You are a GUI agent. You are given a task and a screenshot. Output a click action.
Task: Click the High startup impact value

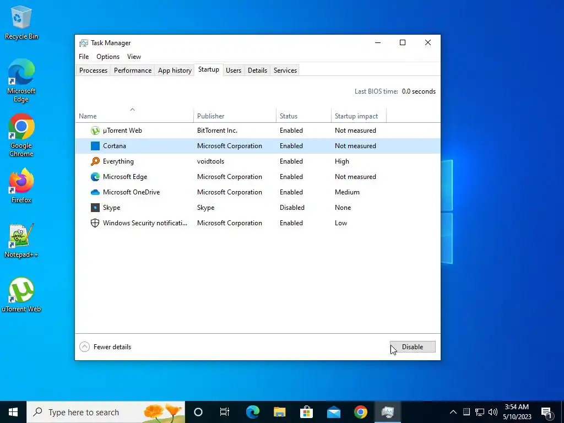[x=341, y=161]
